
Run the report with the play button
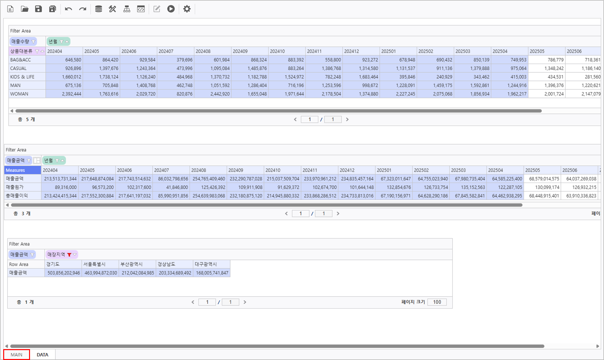tap(171, 9)
